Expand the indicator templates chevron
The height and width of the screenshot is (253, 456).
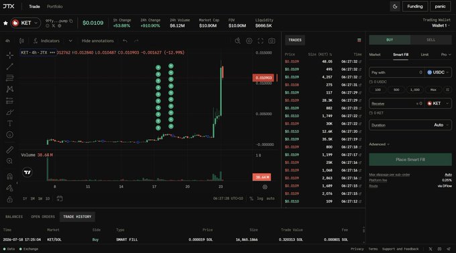click(x=70, y=41)
